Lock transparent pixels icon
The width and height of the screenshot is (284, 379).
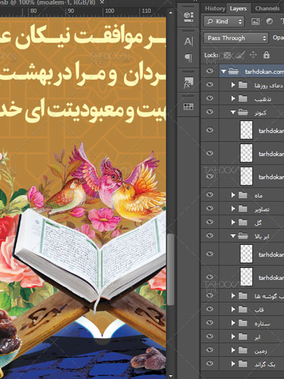coord(227,55)
